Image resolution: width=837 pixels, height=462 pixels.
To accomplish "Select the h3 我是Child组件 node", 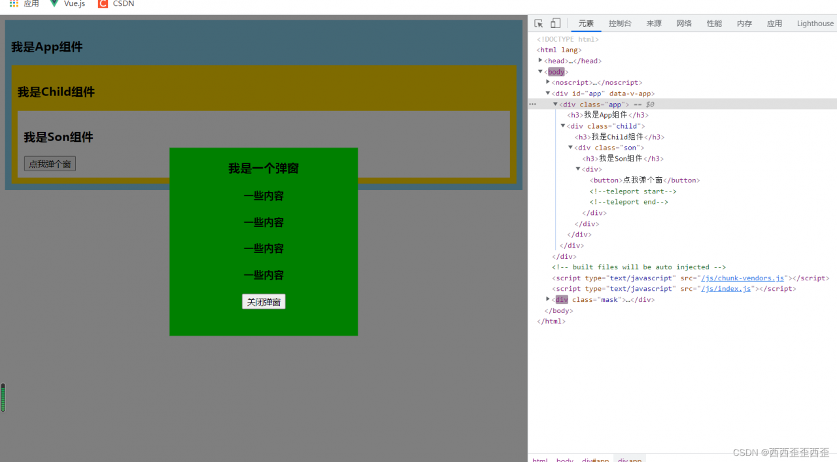I will click(x=619, y=137).
